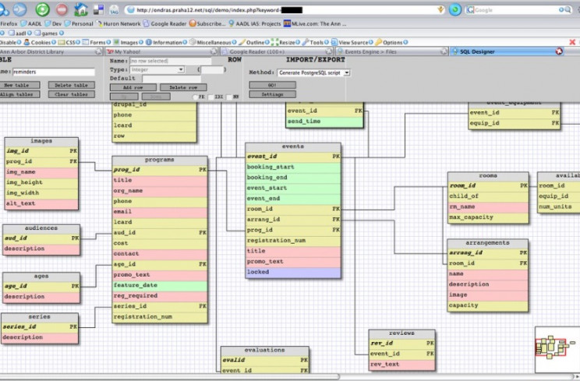The height and width of the screenshot is (381, 580).
Task: Toggle the NN checkbox
Action: tap(229, 97)
